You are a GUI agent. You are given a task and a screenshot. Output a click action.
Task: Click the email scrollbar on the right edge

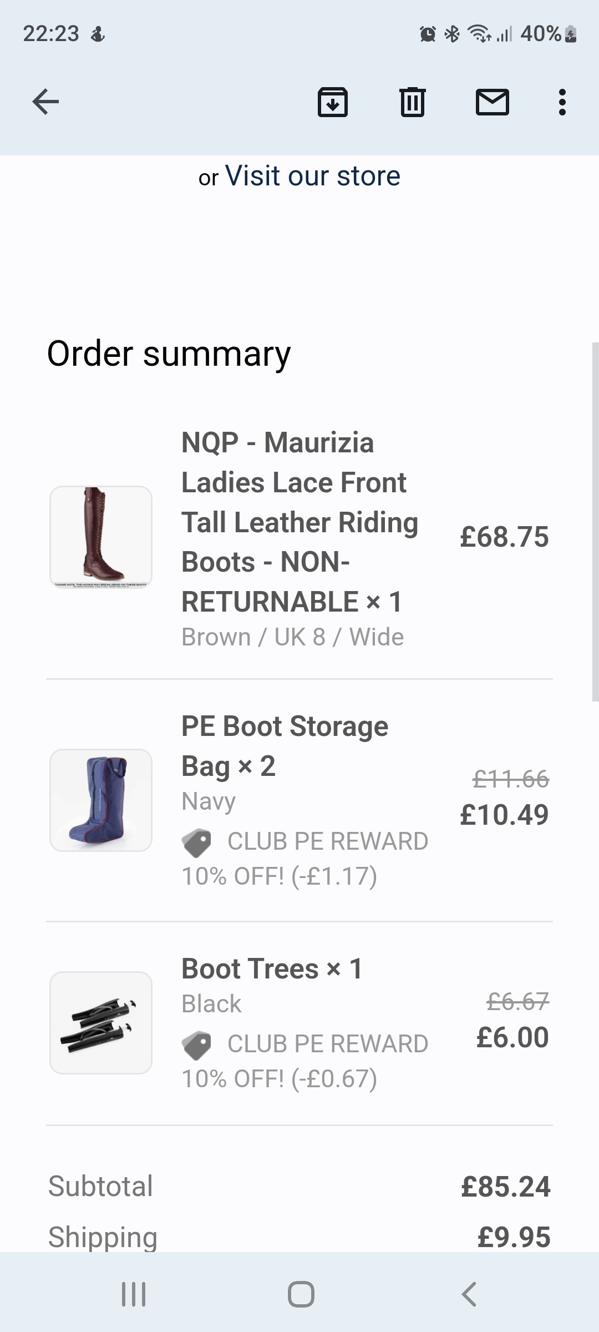[595, 522]
